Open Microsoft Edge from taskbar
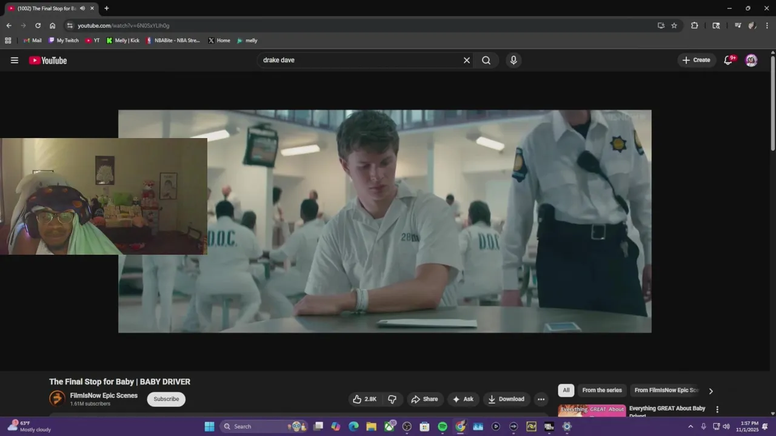The width and height of the screenshot is (776, 436). click(x=353, y=426)
